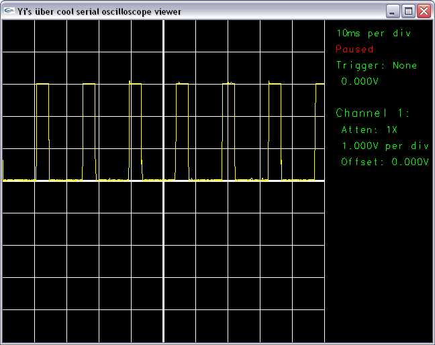Click the '0.000V' trigger level value

click(x=360, y=81)
